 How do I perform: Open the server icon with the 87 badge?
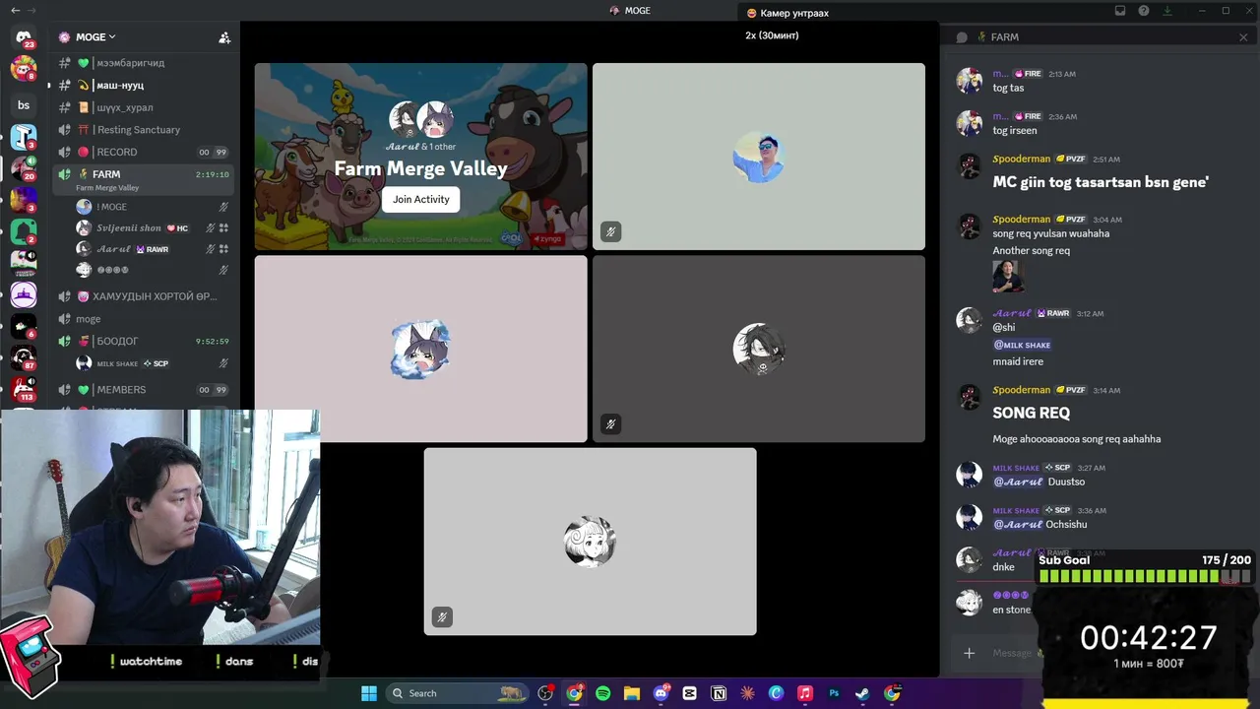pos(24,358)
